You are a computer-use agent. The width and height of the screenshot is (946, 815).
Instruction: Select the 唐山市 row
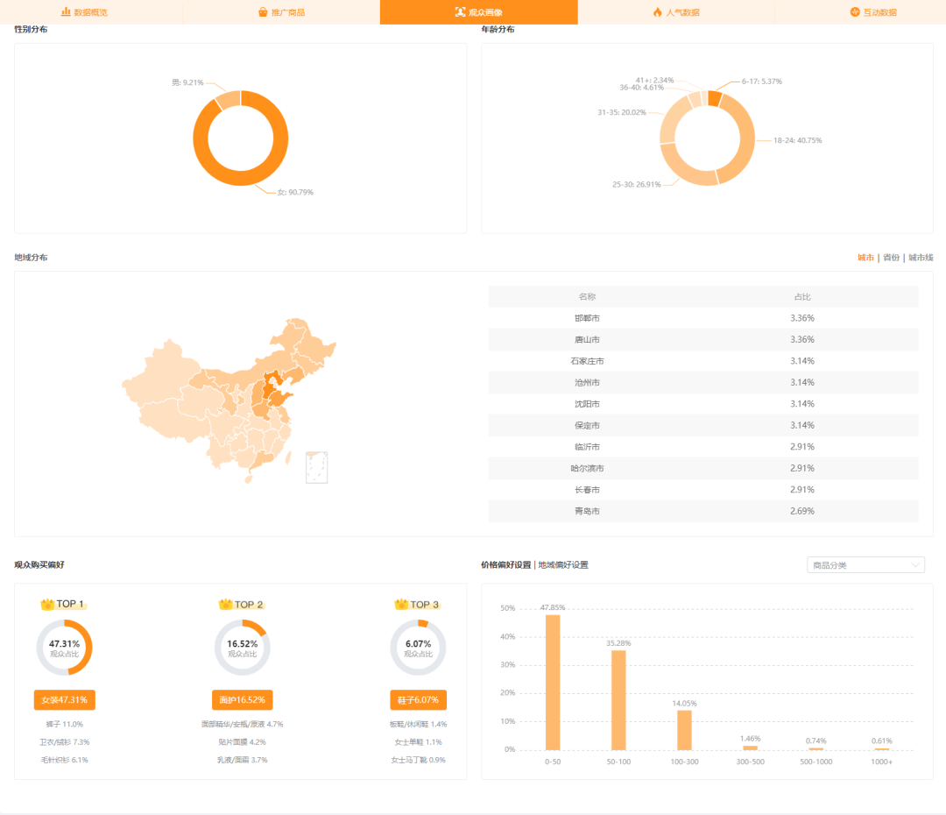[x=703, y=340]
